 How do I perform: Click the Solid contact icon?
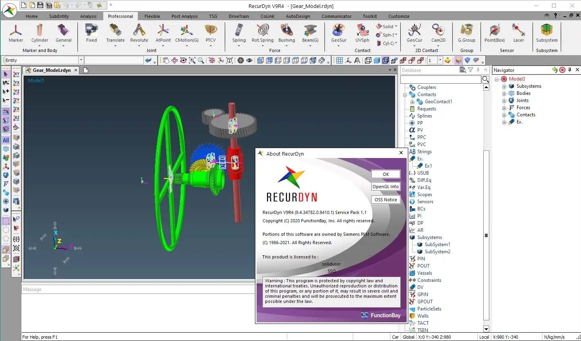pos(379,27)
